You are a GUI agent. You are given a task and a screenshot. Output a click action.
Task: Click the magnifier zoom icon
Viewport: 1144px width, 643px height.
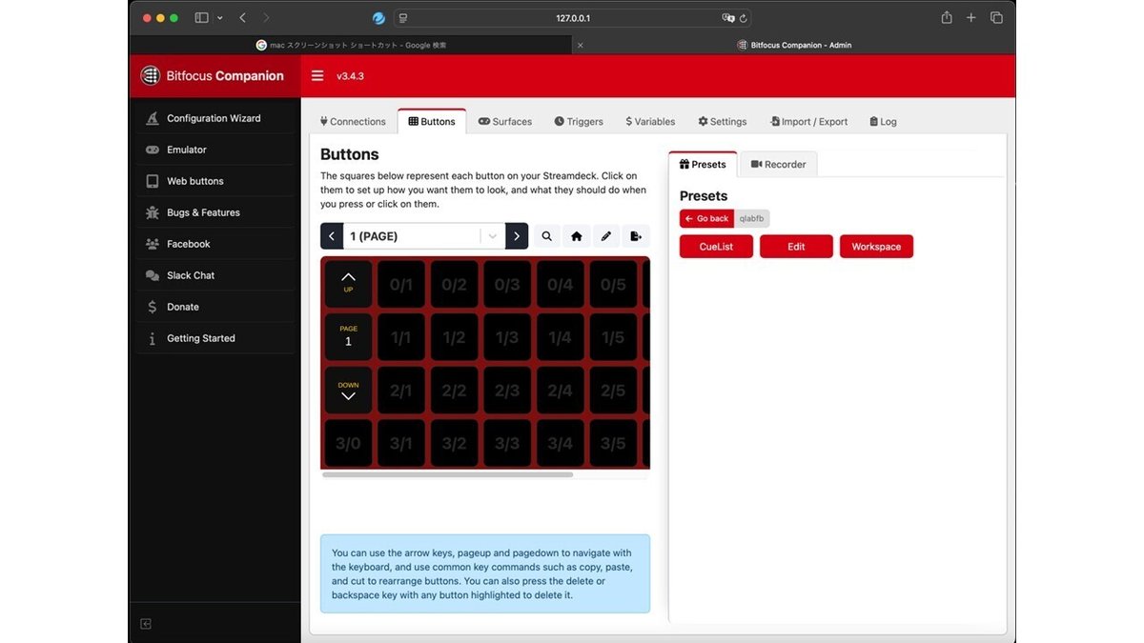(547, 236)
